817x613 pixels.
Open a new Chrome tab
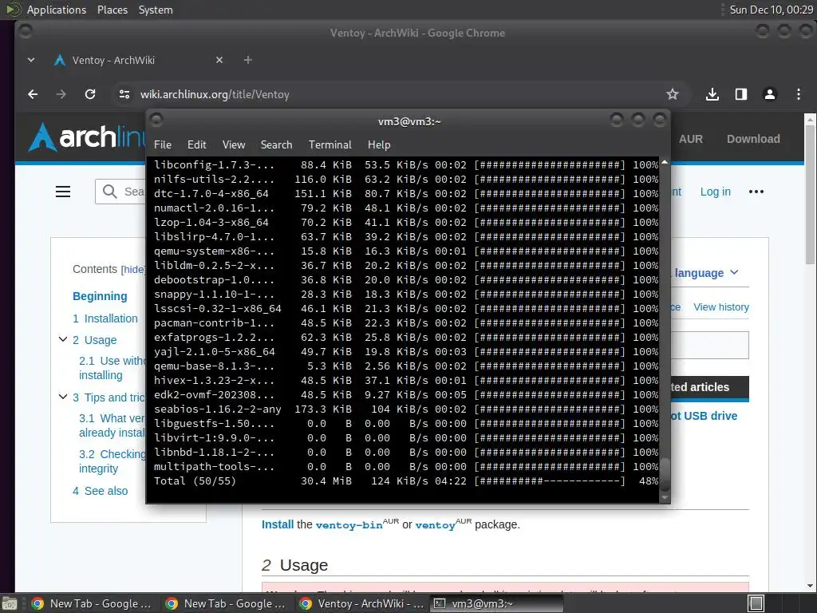click(248, 60)
